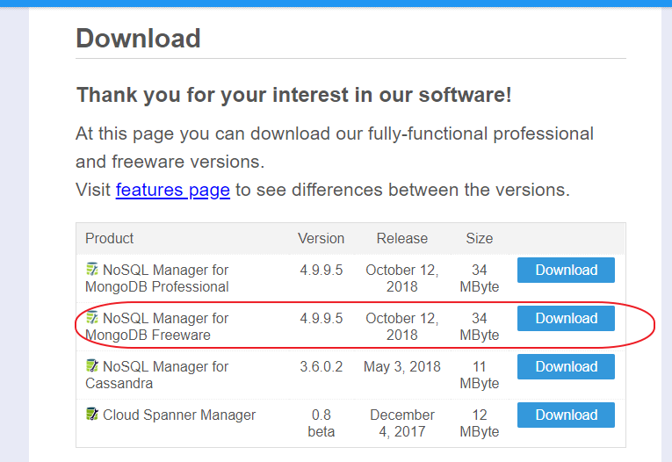Screen dimensions: 672x462
Task: Download NoSQL Manager for Cassandra
Action: [x=566, y=367]
